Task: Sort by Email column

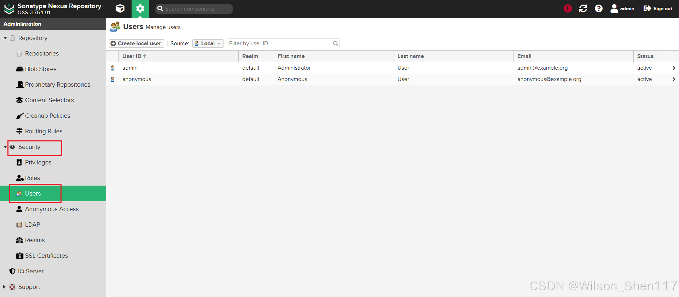Action: (x=573, y=56)
